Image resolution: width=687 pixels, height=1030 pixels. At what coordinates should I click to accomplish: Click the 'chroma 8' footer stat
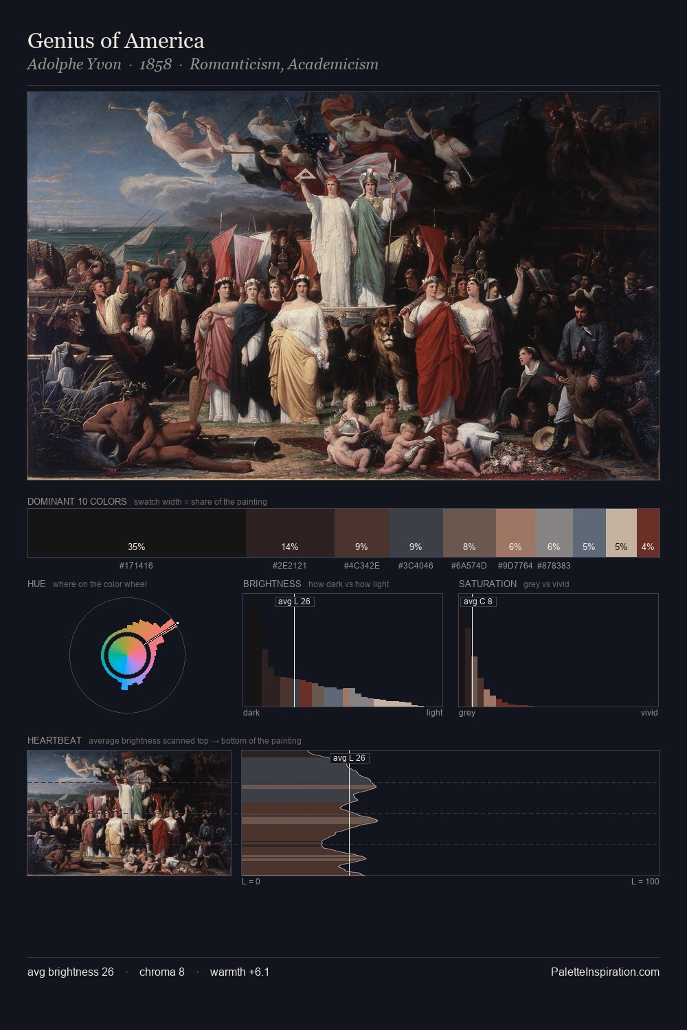coord(162,972)
